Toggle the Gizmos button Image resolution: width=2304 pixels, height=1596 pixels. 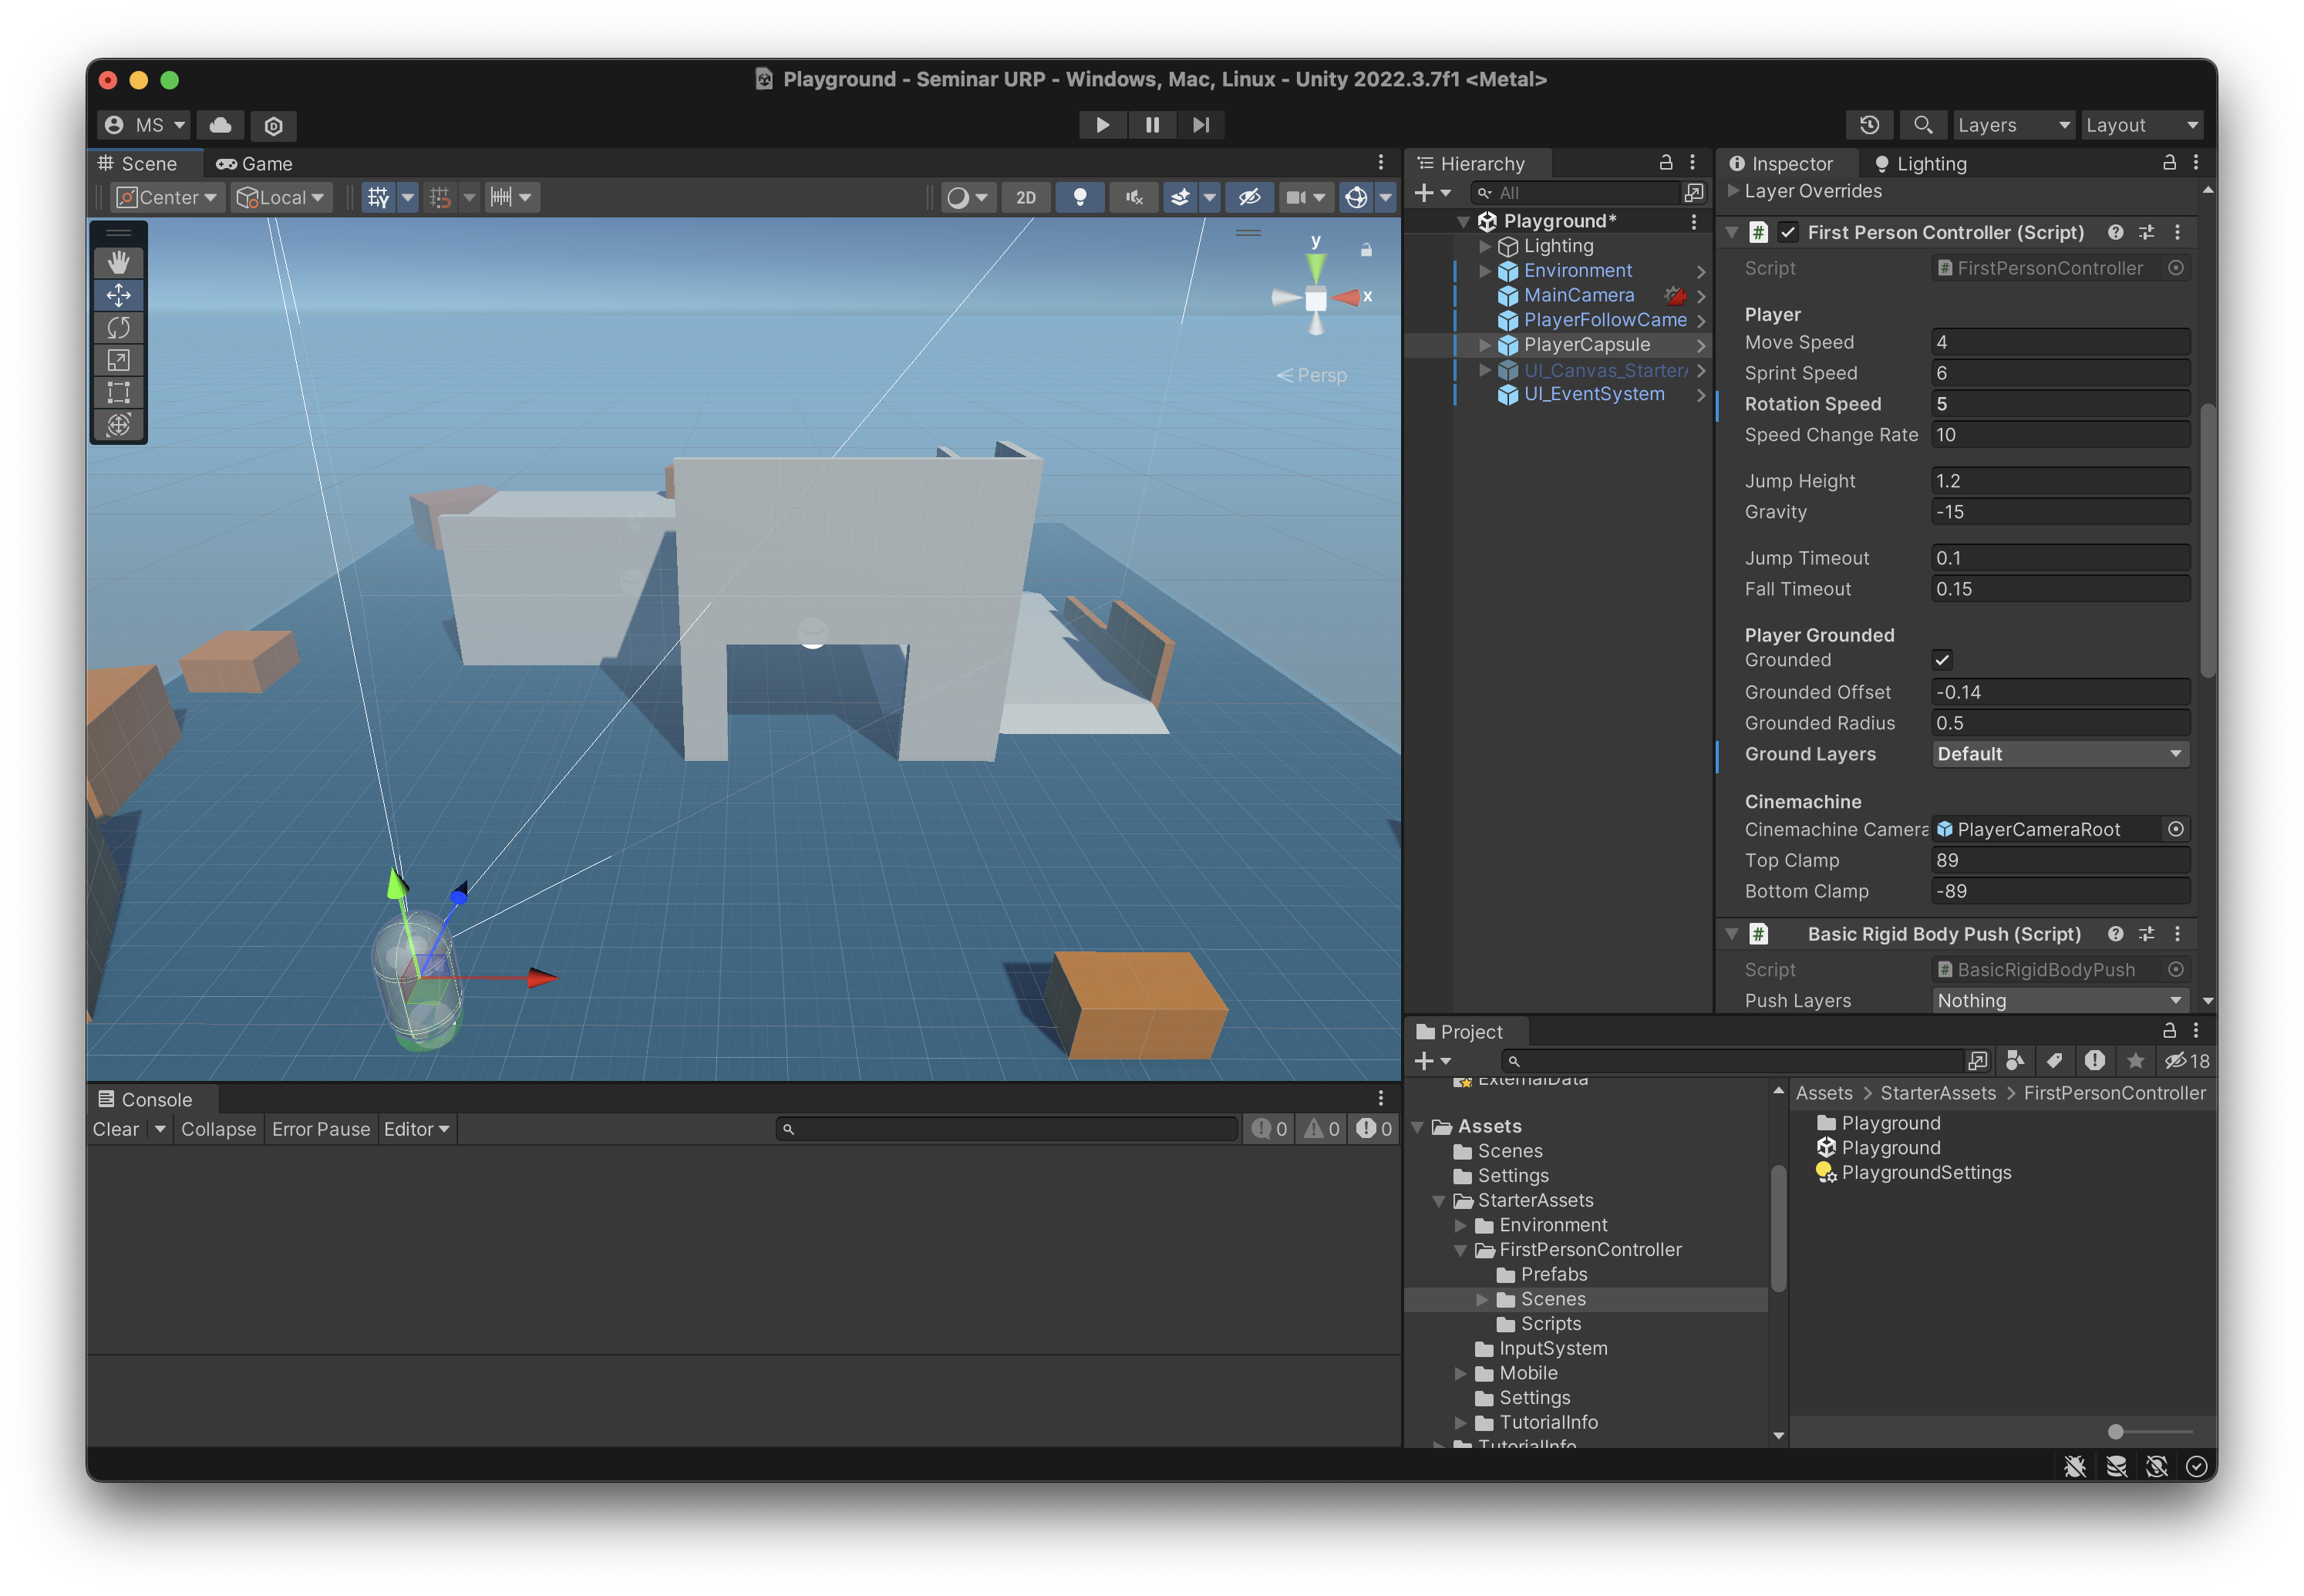click(1356, 197)
